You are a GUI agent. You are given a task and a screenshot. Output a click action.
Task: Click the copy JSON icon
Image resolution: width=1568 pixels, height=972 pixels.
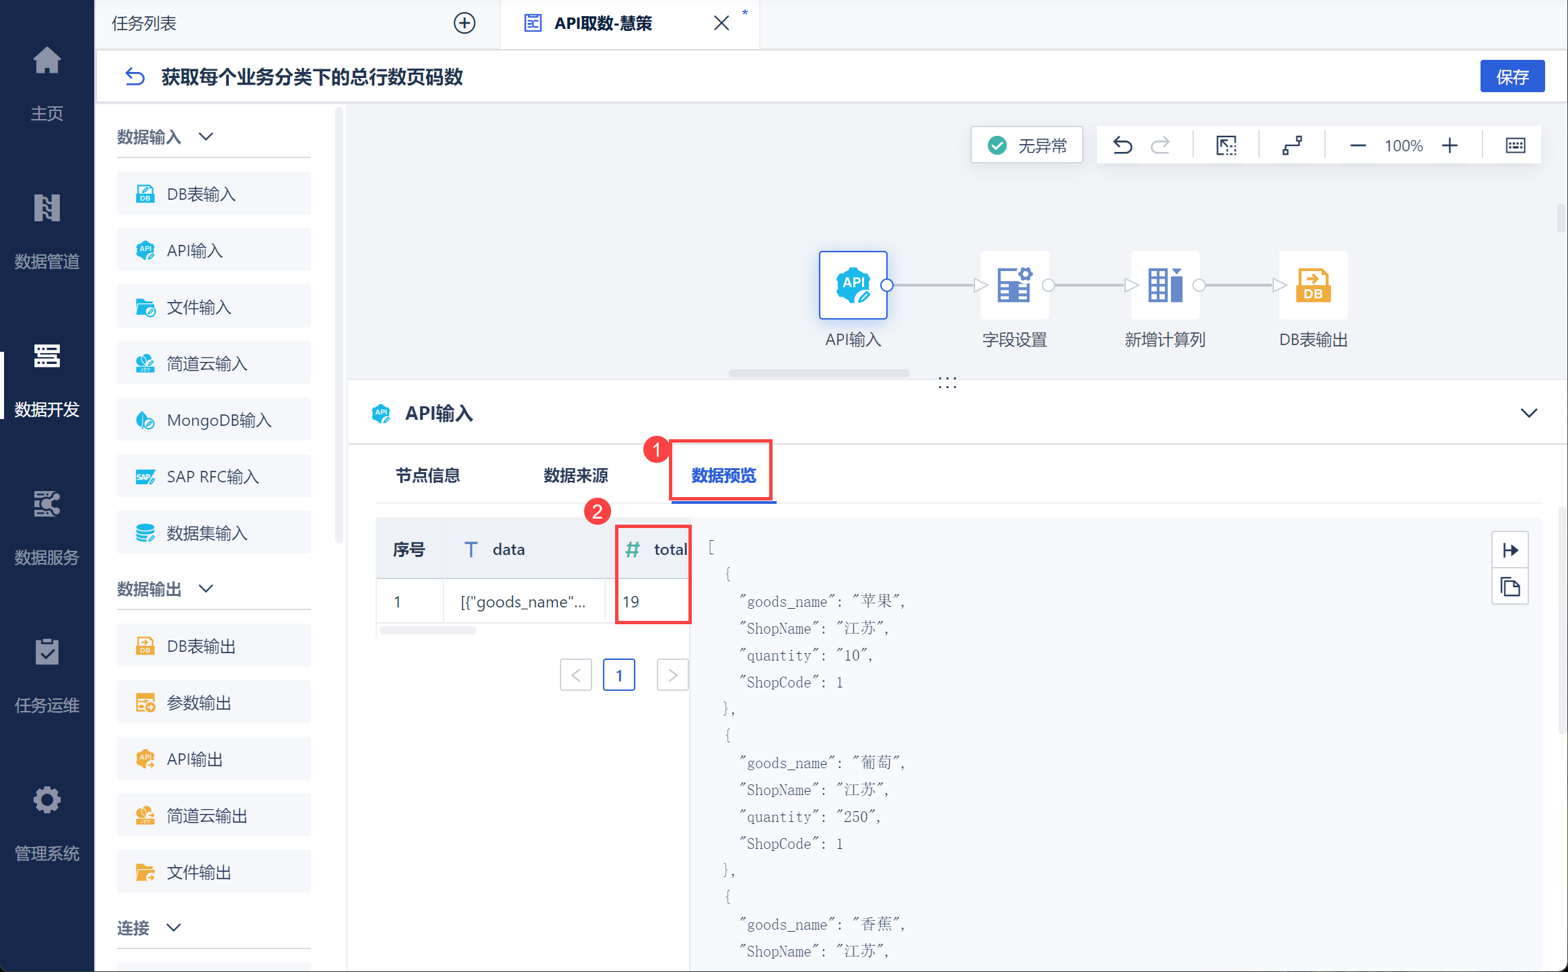(x=1510, y=587)
